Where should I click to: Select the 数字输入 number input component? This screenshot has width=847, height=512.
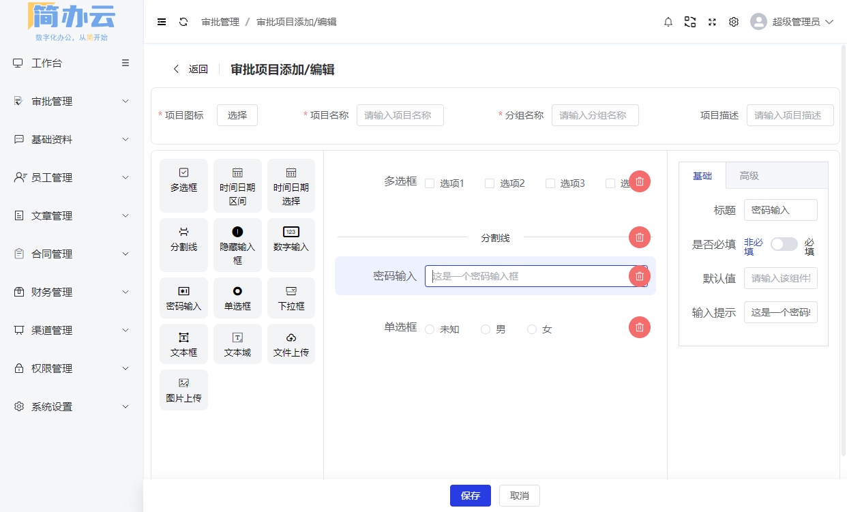pyautogui.click(x=291, y=245)
